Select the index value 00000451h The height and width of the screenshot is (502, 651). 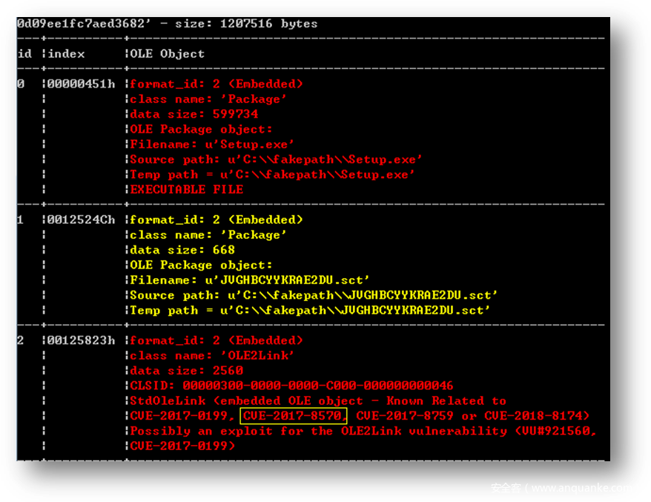(82, 84)
